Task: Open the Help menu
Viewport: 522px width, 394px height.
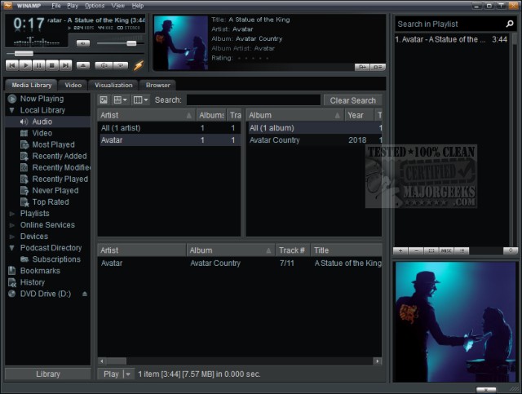Action: tap(138, 6)
